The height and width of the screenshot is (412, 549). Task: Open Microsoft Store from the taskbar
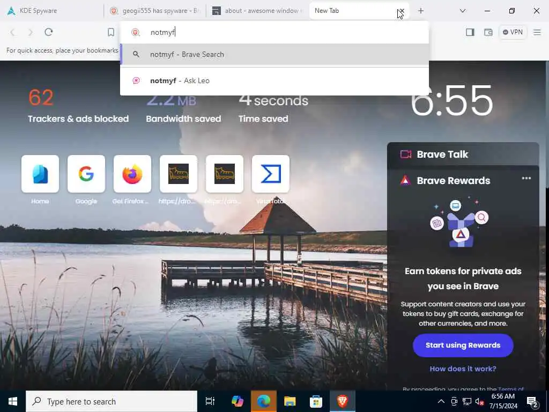(x=316, y=401)
